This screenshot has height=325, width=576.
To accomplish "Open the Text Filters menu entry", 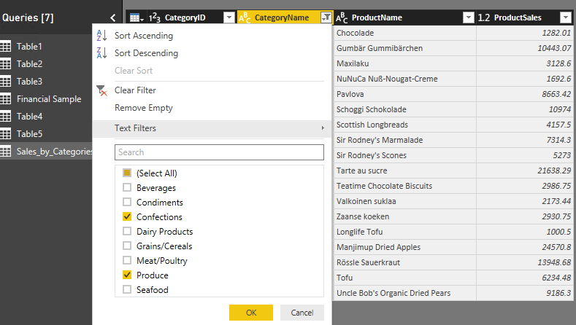I will pos(212,128).
